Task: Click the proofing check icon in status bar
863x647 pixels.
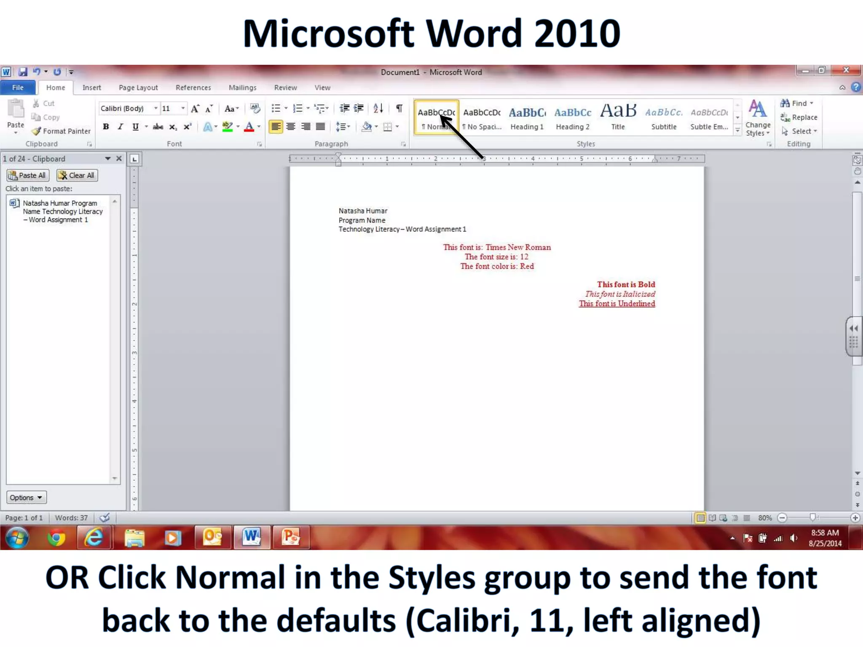Action: pos(105,517)
